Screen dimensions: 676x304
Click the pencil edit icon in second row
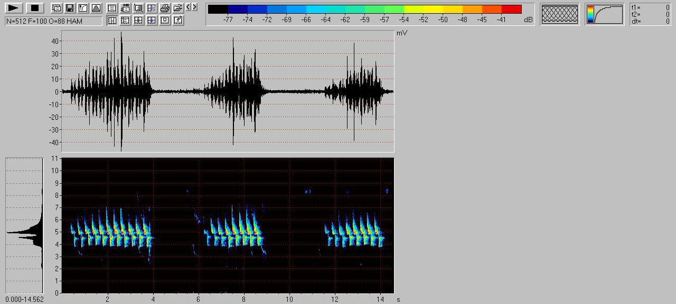click(178, 21)
